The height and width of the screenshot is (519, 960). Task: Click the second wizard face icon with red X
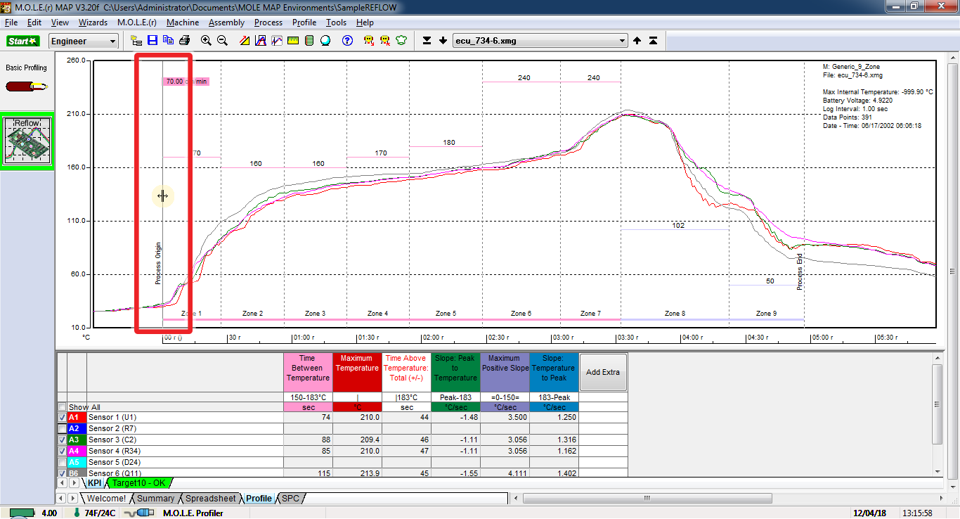click(x=385, y=41)
